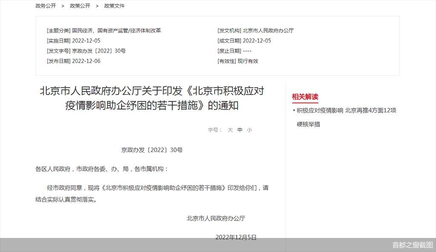Click the 主题分类 field label
Image resolution: width=436 pixels, height=252 pixels.
[x=58, y=30]
